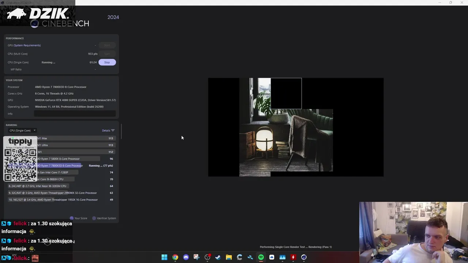Click the AMD Ryzen 7 7800X3D processor text
This screenshot has height=263, width=468.
point(61,87)
